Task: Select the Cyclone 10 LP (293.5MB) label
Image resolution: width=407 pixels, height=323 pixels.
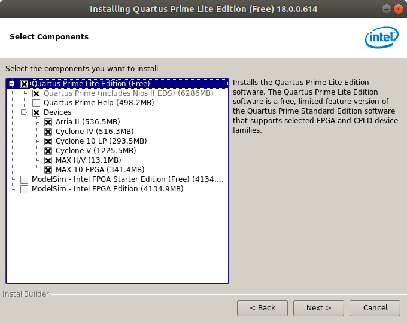Action: coord(101,141)
